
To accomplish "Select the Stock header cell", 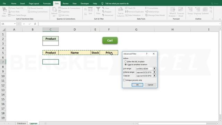I will (x=95, y=52).
